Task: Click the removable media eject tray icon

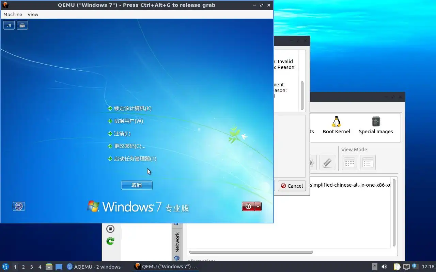Action: point(374,267)
